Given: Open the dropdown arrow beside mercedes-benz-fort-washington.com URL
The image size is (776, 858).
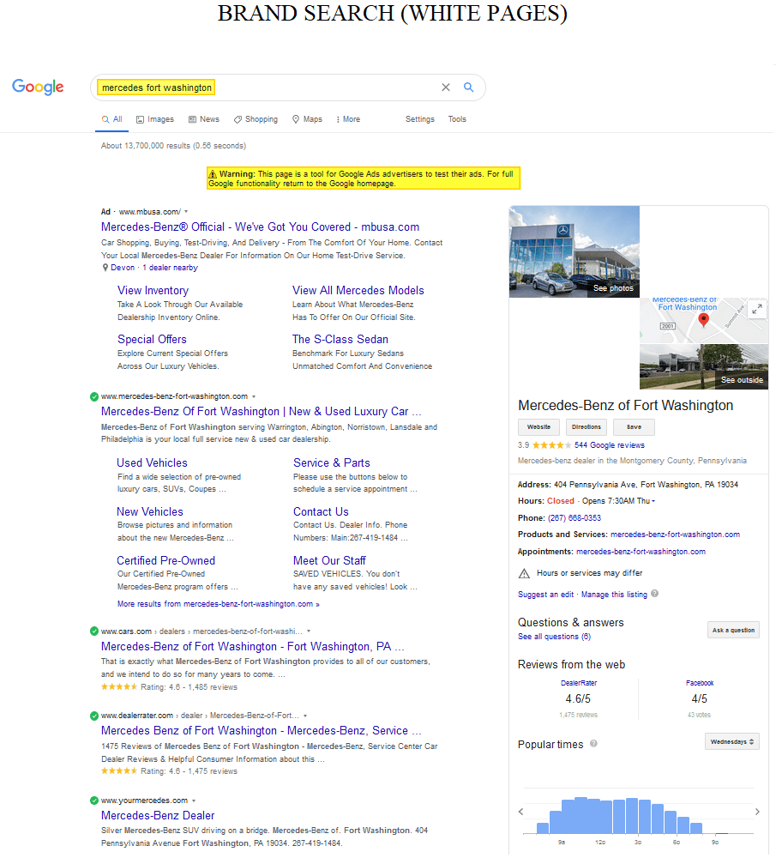Looking at the screenshot, I should (254, 396).
